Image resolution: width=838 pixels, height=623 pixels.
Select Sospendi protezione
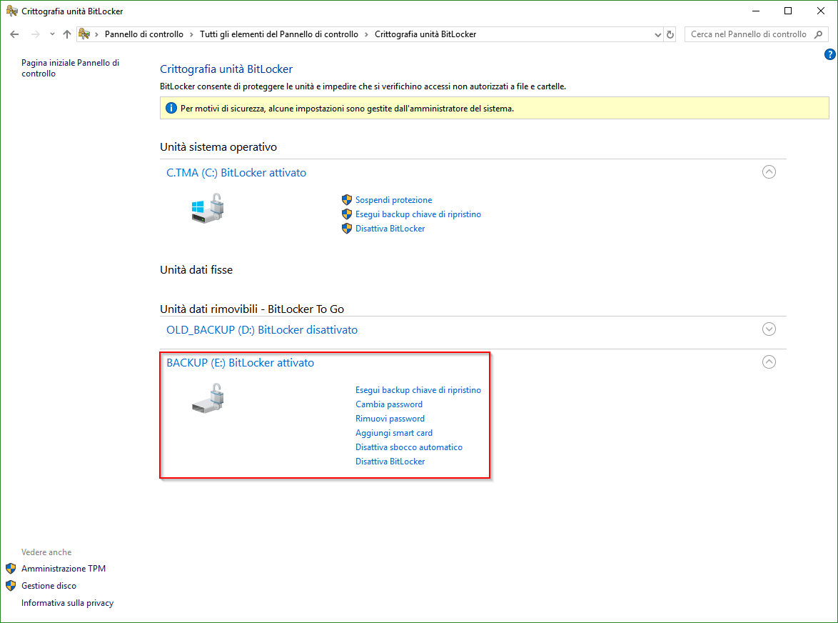[x=394, y=200]
